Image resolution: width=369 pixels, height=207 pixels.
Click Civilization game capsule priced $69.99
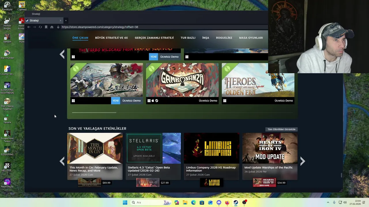pos(90,183)
